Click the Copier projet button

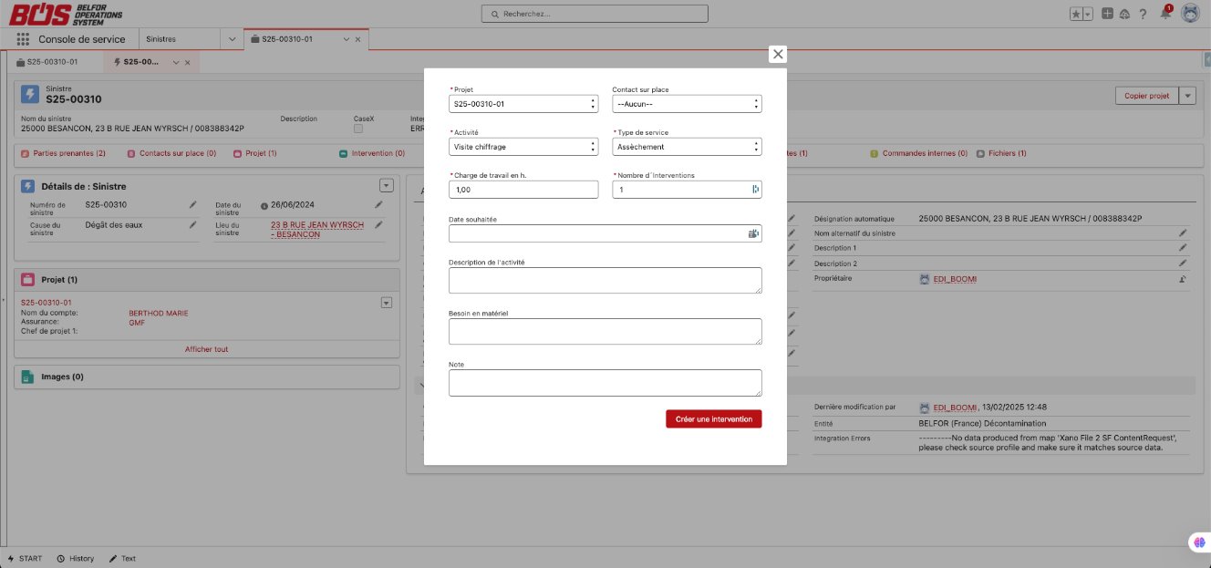click(x=1146, y=96)
